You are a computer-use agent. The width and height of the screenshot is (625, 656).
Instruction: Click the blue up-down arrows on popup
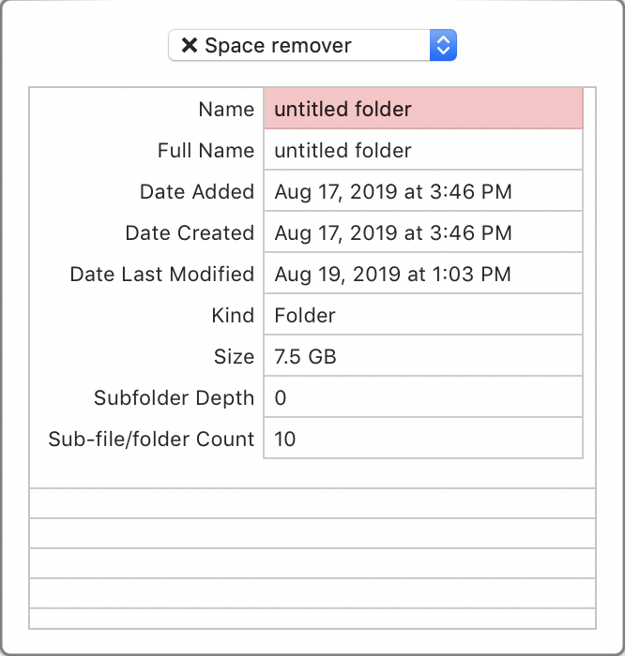click(443, 45)
